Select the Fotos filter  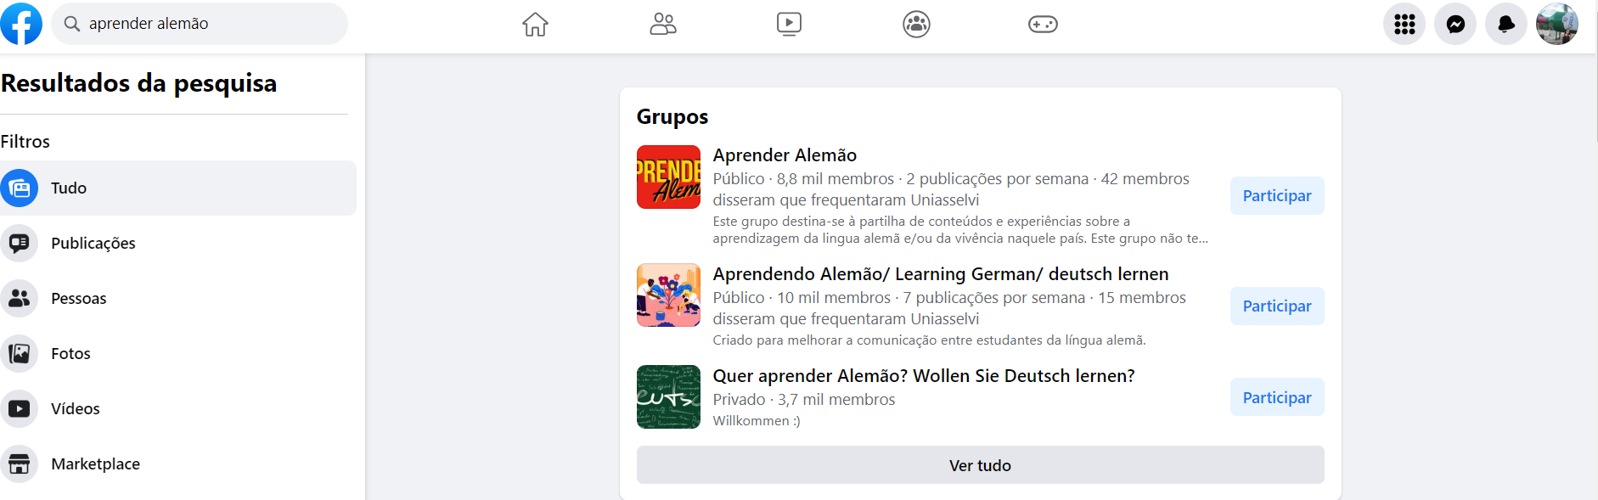click(178, 353)
